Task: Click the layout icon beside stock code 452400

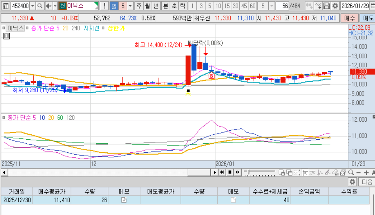Action: [x=5, y=6]
